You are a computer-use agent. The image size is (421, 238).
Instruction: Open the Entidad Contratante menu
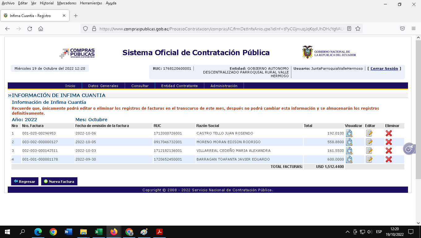click(179, 86)
